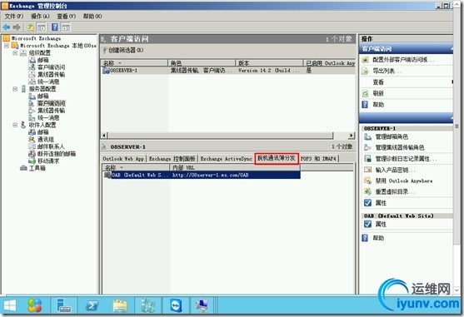The width and height of the screenshot is (464, 317).
Task: Select 统一消息 under 服务器配置
Action: 48,117
